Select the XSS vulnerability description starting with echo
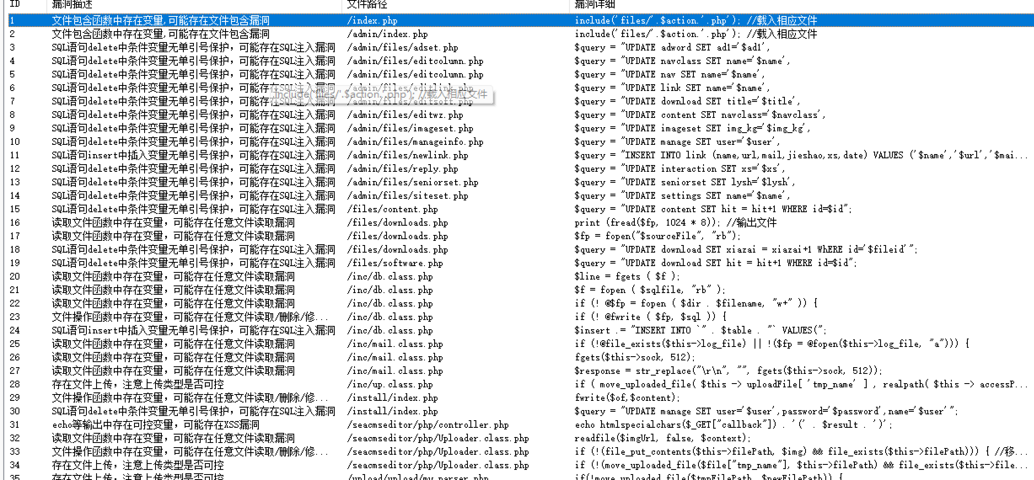Viewport: 1034px width, 480px height. (x=156, y=424)
